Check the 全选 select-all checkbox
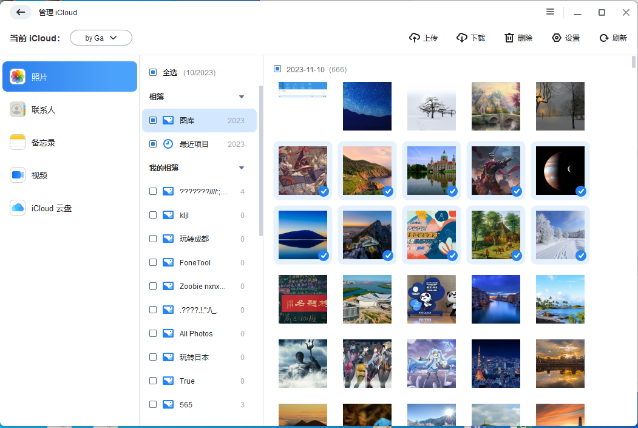638x428 pixels. click(x=153, y=72)
